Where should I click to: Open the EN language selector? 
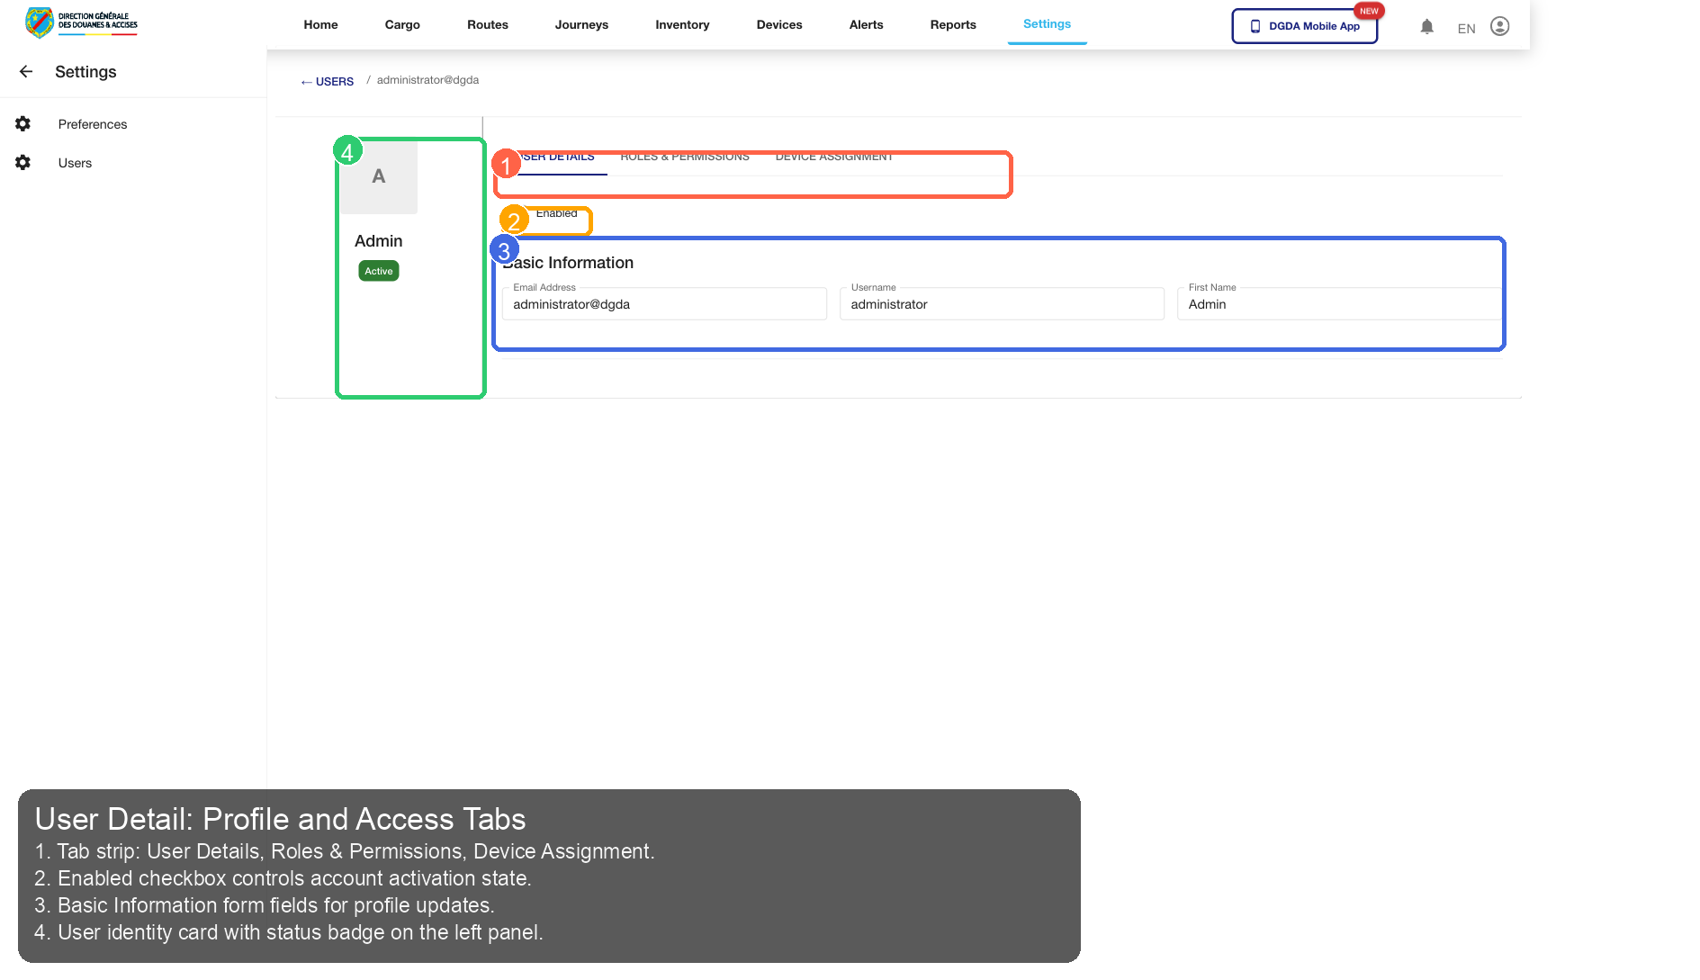click(x=1466, y=28)
